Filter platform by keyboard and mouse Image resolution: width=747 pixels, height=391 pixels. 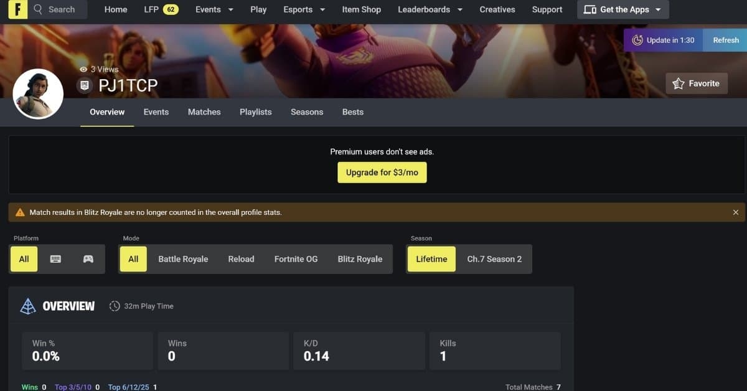click(x=55, y=259)
